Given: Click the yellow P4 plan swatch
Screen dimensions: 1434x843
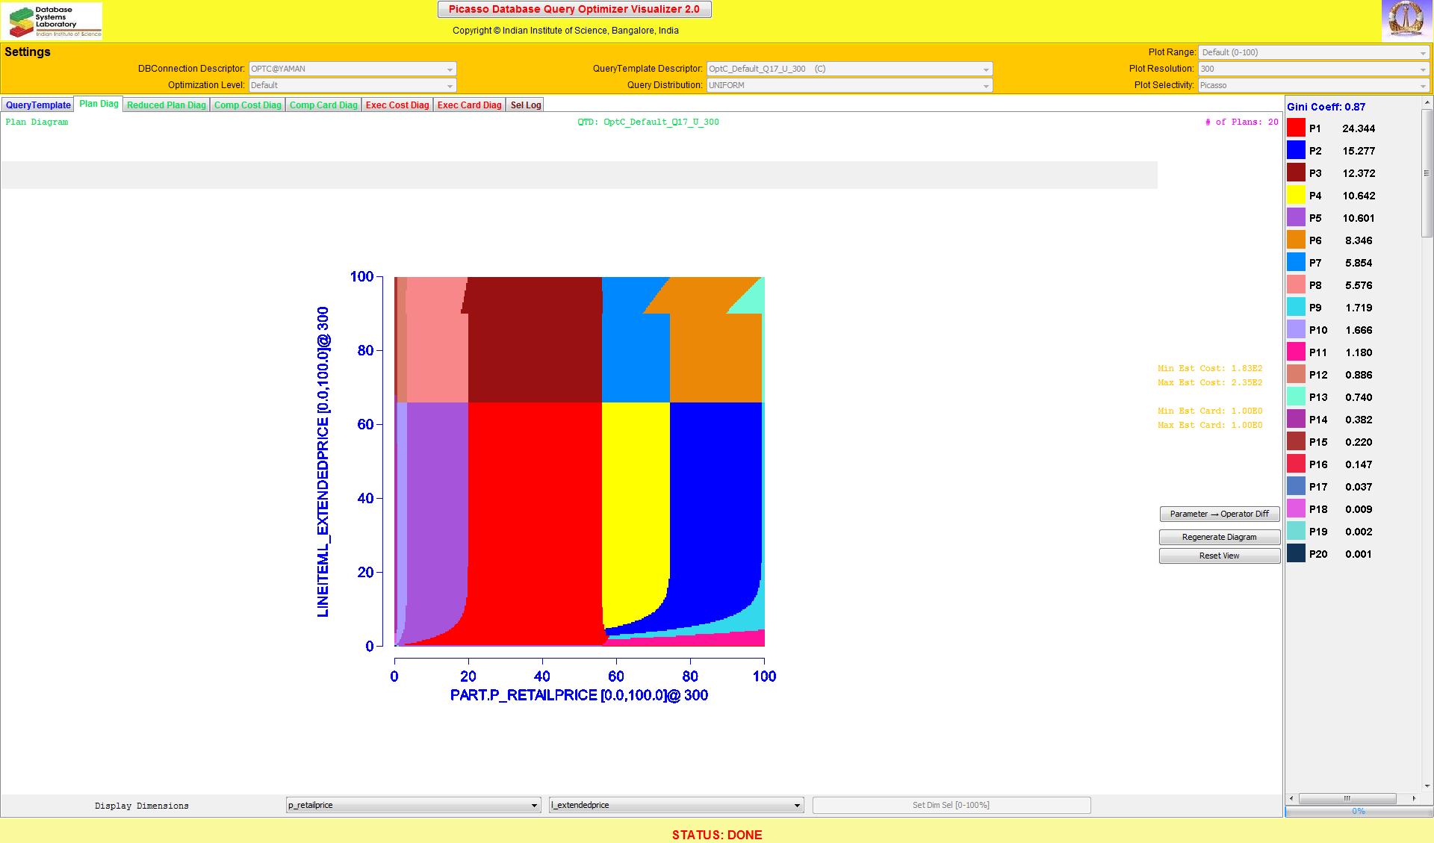Looking at the screenshot, I should click(x=1296, y=196).
